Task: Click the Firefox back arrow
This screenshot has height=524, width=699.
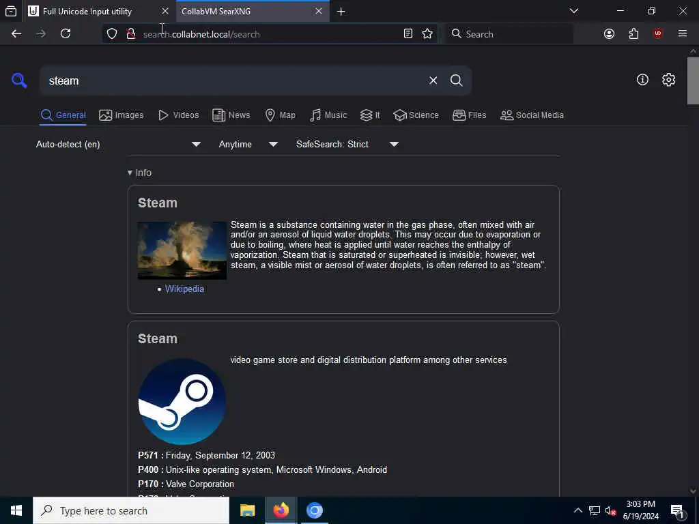Action: [x=16, y=34]
